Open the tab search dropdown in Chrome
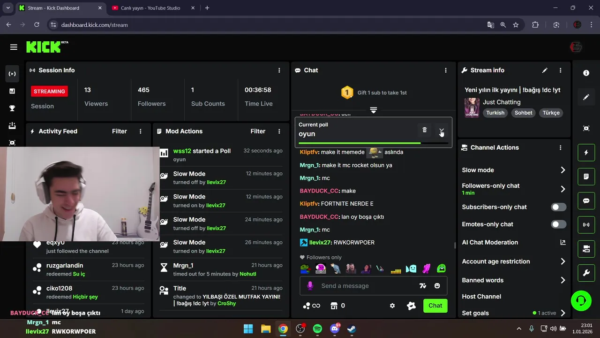 coord(7,8)
